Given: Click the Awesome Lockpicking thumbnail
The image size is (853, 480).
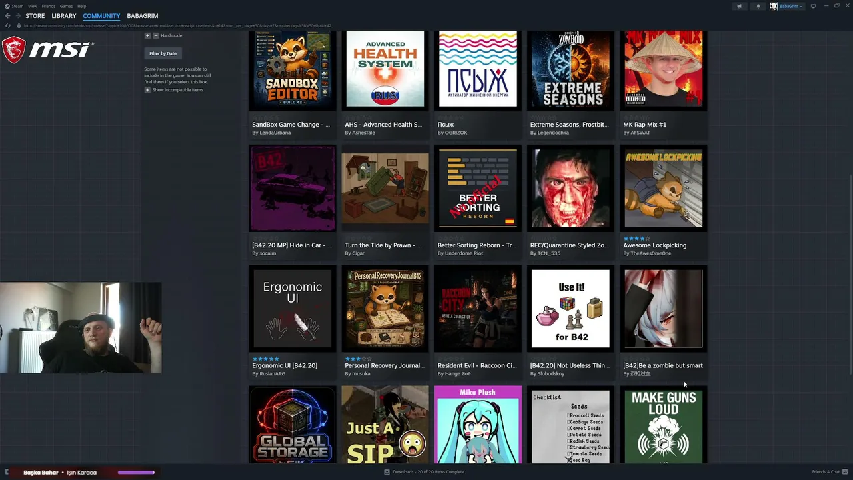Looking at the screenshot, I should tap(663, 189).
